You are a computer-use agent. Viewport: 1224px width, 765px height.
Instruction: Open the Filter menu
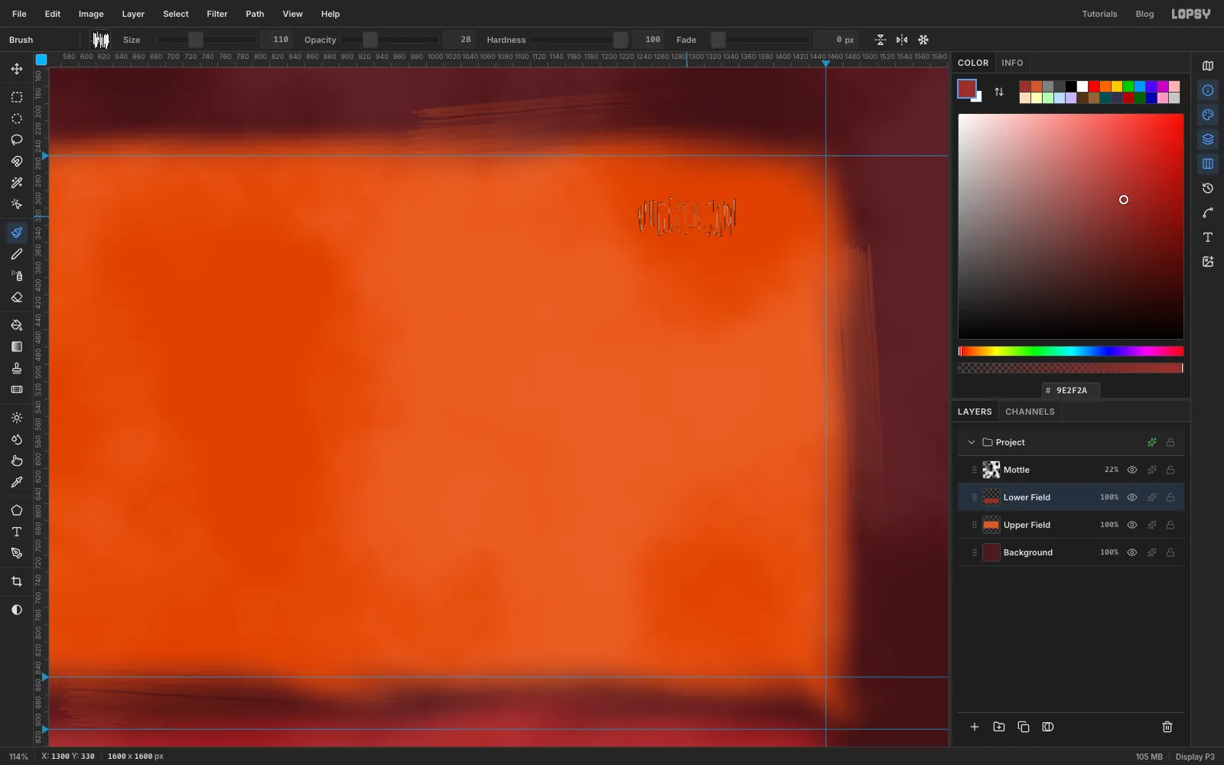(x=217, y=14)
